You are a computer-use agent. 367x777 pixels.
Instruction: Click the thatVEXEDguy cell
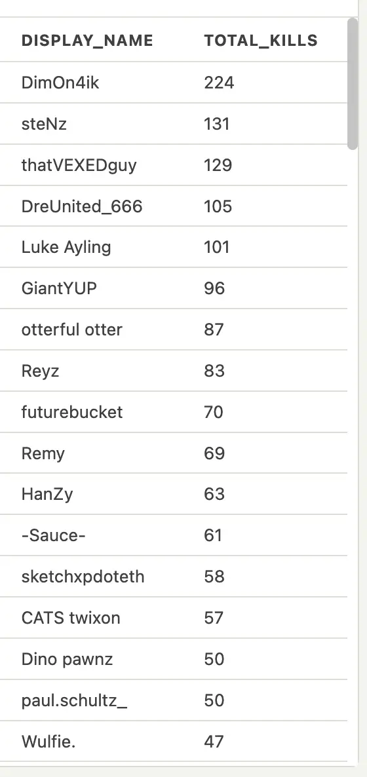79,165
